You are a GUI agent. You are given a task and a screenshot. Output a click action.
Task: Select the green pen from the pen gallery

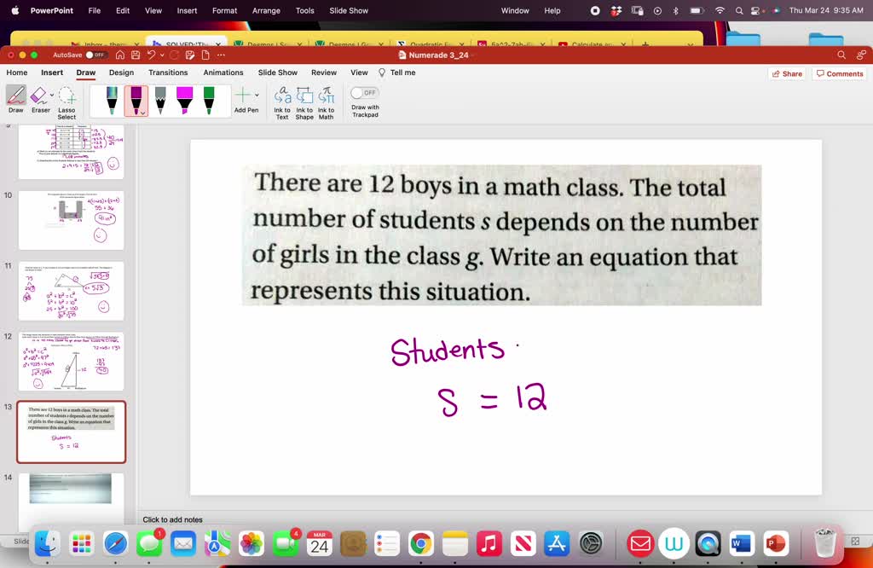[x=208, y=99]
